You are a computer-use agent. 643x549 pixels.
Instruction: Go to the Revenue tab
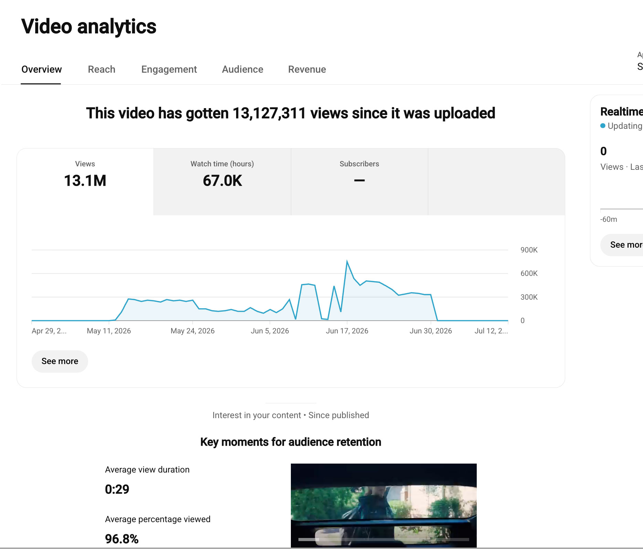pyautogui.click(x=307, y=69)
